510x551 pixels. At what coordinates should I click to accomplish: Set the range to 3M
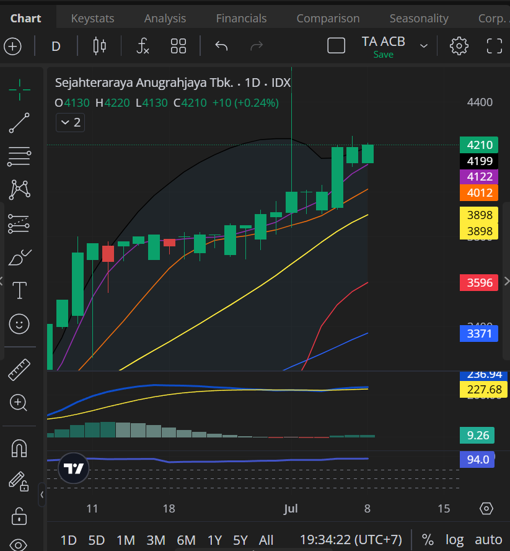pyautogui.click(x=156, y=540)
